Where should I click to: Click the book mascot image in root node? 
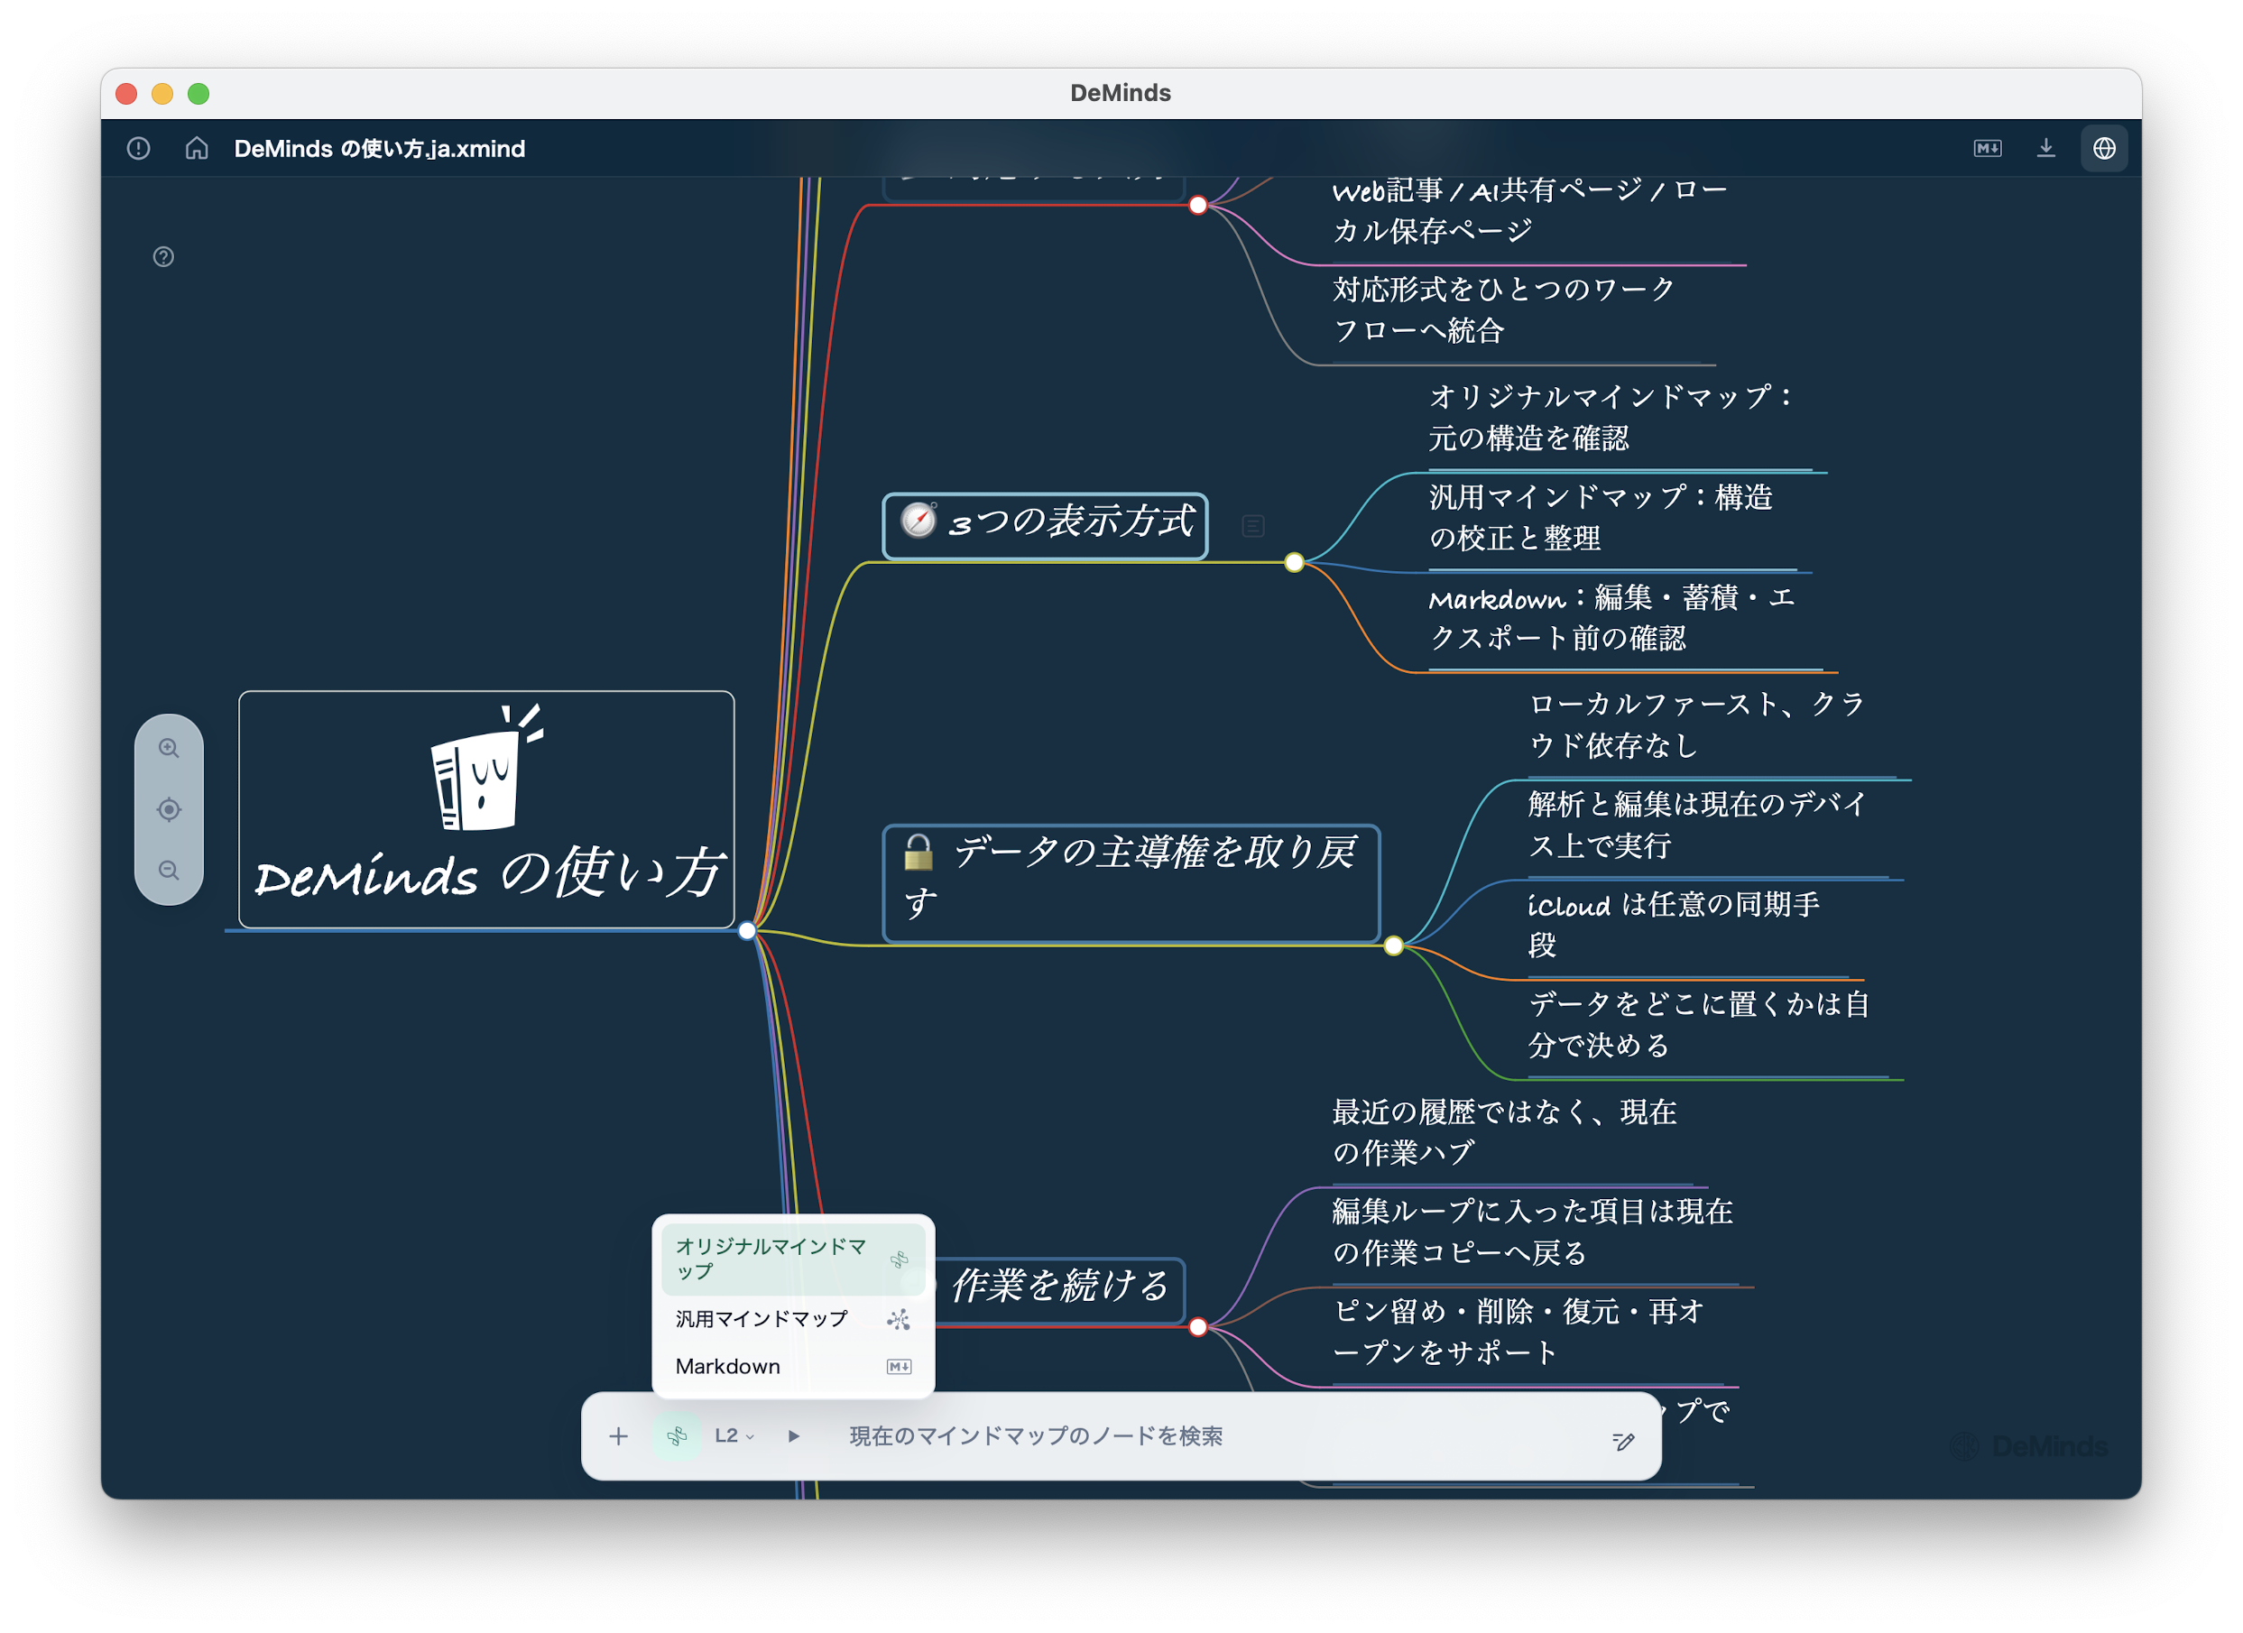click(486, 769)
